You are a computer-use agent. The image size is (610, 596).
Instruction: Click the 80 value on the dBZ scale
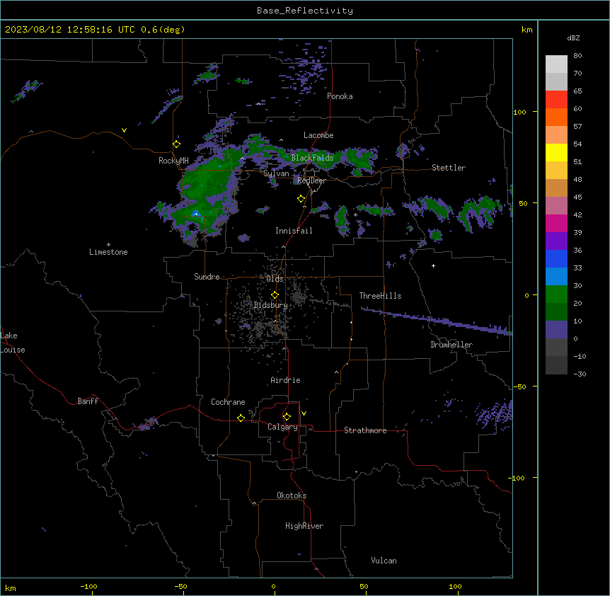click(577, 56)
